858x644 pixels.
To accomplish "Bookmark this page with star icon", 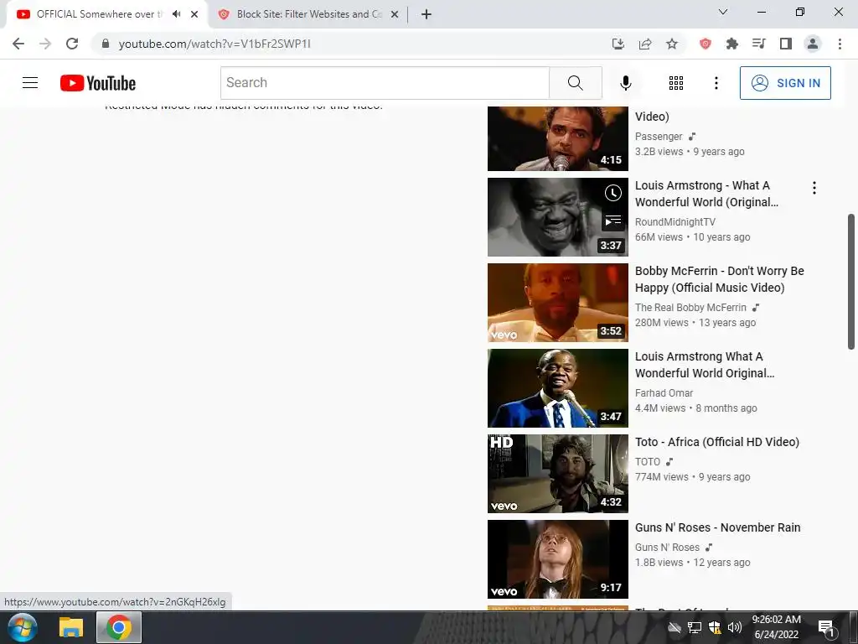I will pyautogui.click(x=672, y=44).
